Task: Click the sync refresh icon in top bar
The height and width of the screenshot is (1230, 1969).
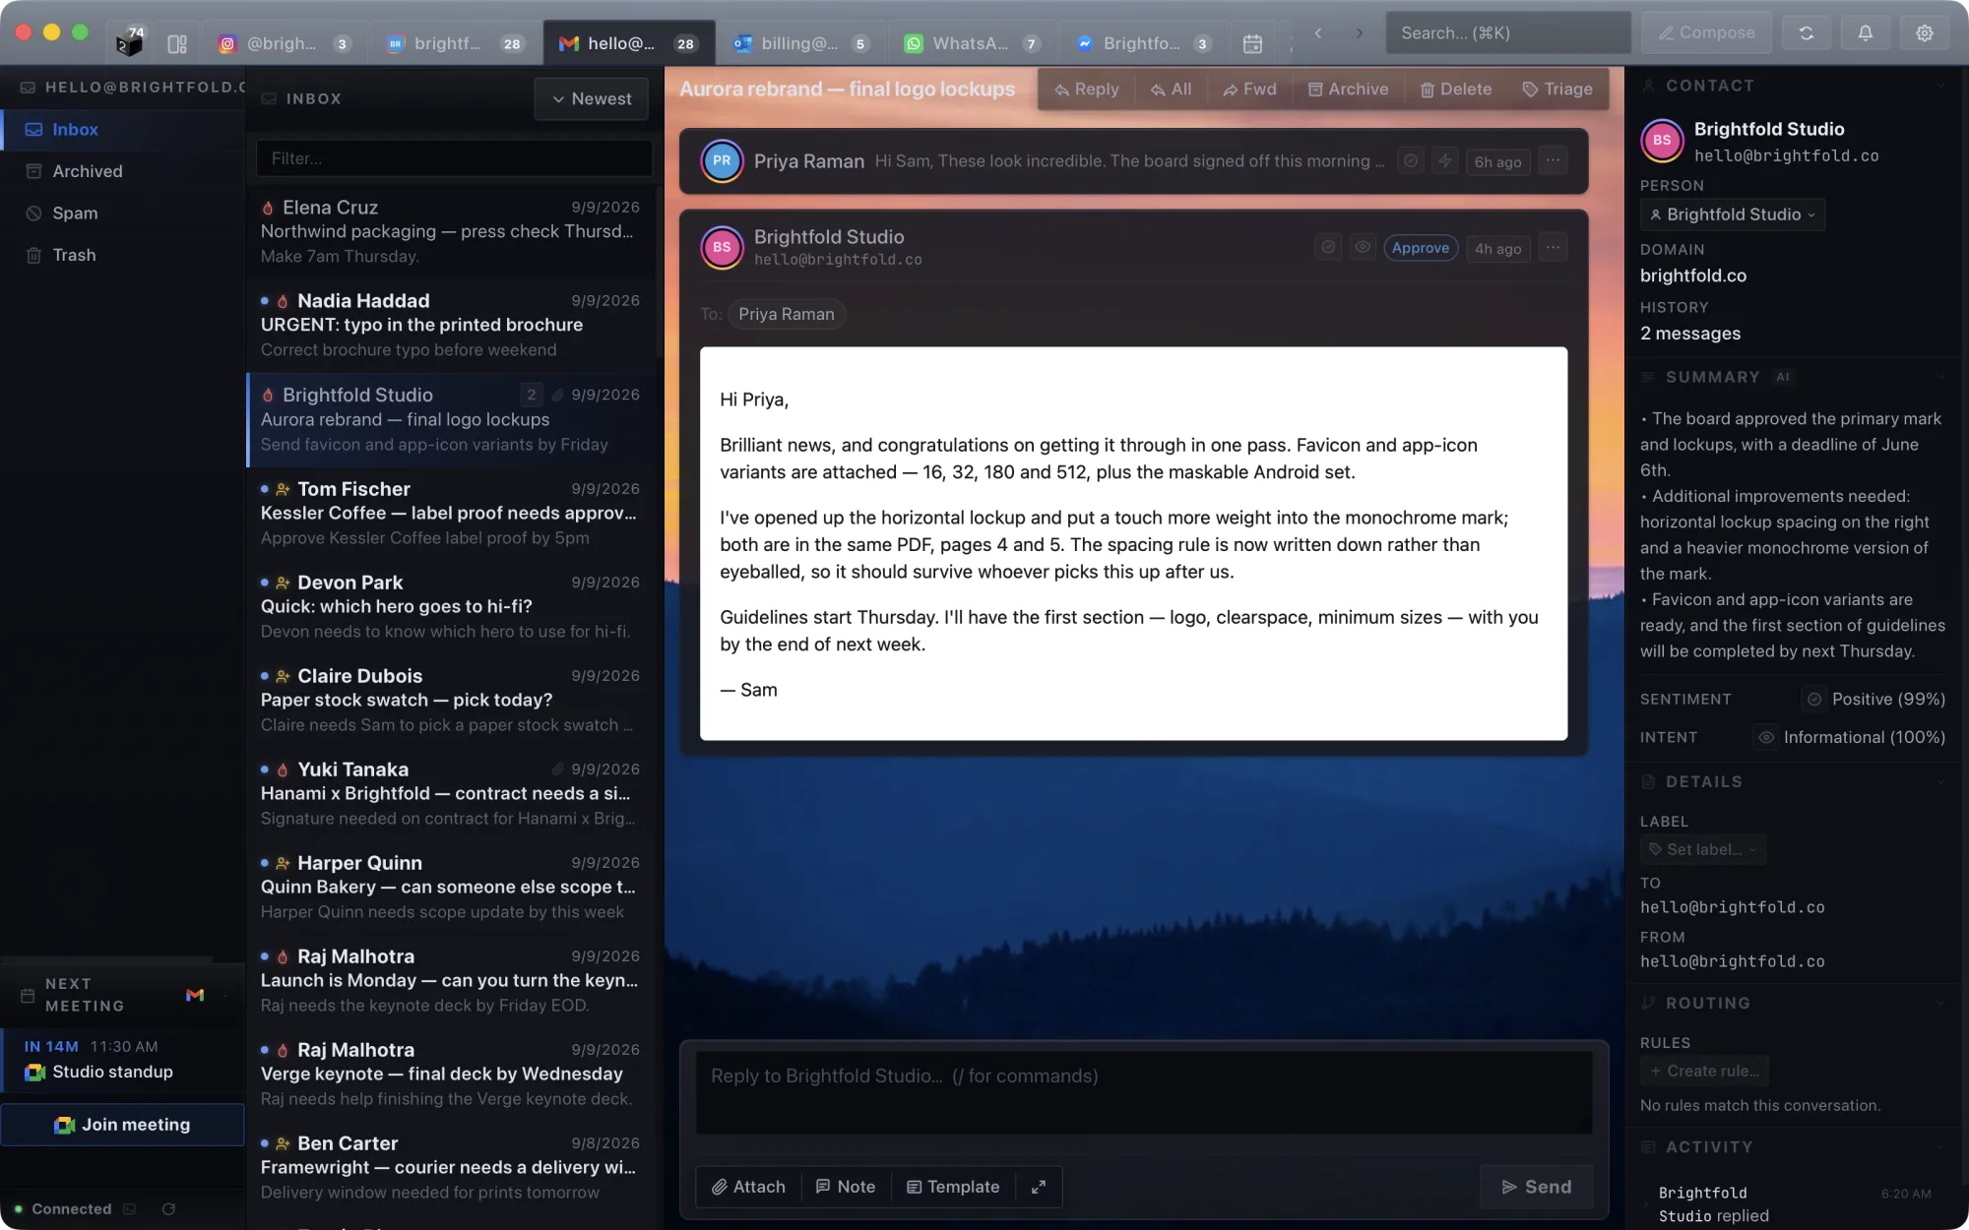Action: point(1806,32)
